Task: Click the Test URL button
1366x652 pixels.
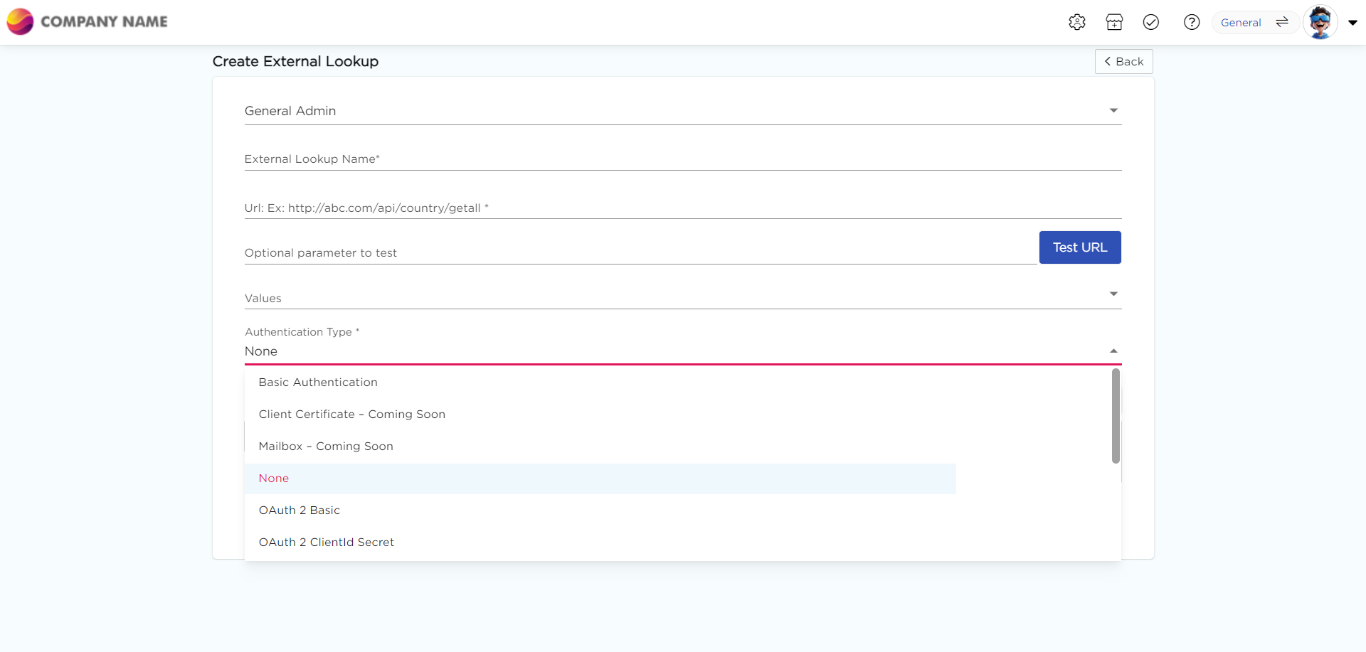Action: point(1079,247)
